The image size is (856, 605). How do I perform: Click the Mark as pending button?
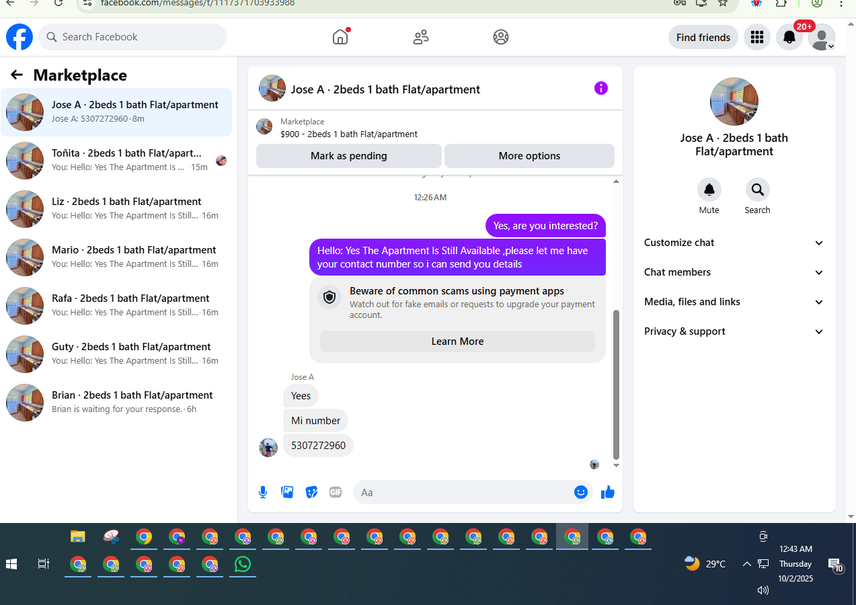pyautogui.click(x=348, y=156)
